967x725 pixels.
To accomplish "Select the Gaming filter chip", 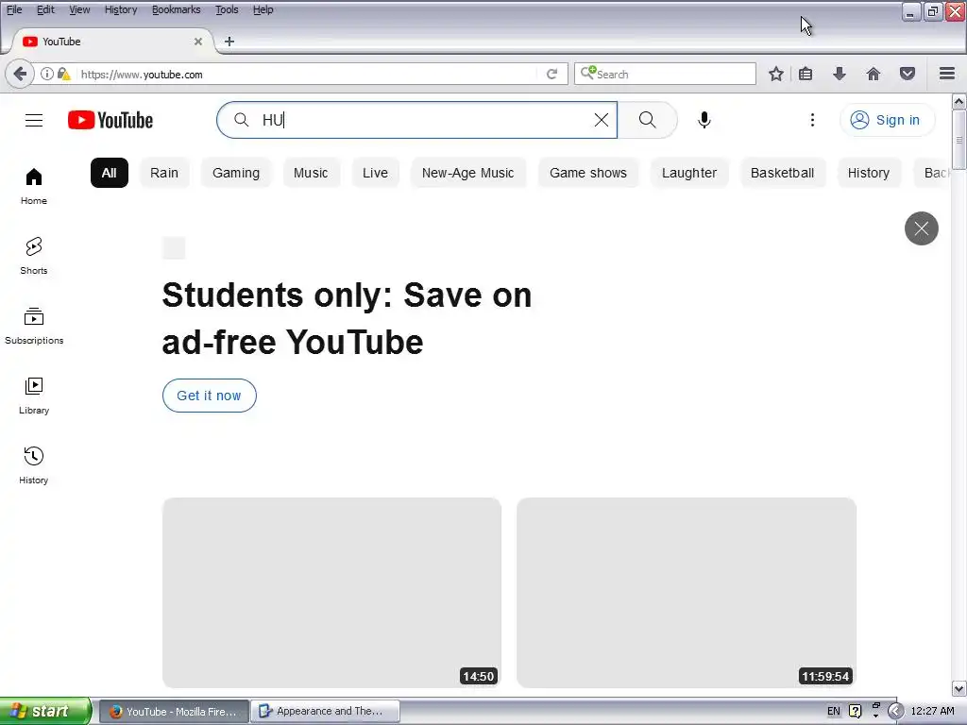I will (236, 174).
